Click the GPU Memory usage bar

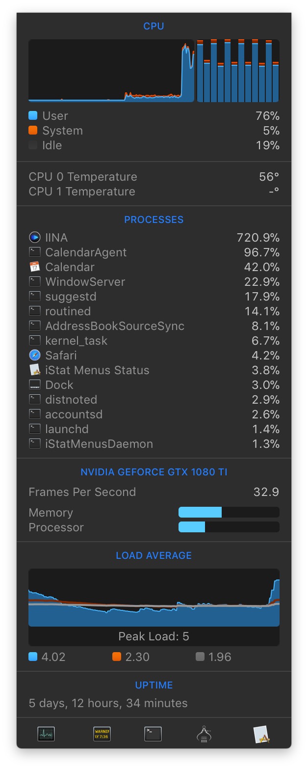point(229,513)
